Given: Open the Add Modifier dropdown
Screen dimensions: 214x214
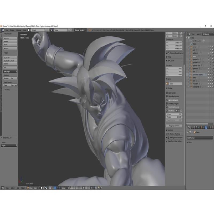Looking at the screenshot, I should (200, 138).
